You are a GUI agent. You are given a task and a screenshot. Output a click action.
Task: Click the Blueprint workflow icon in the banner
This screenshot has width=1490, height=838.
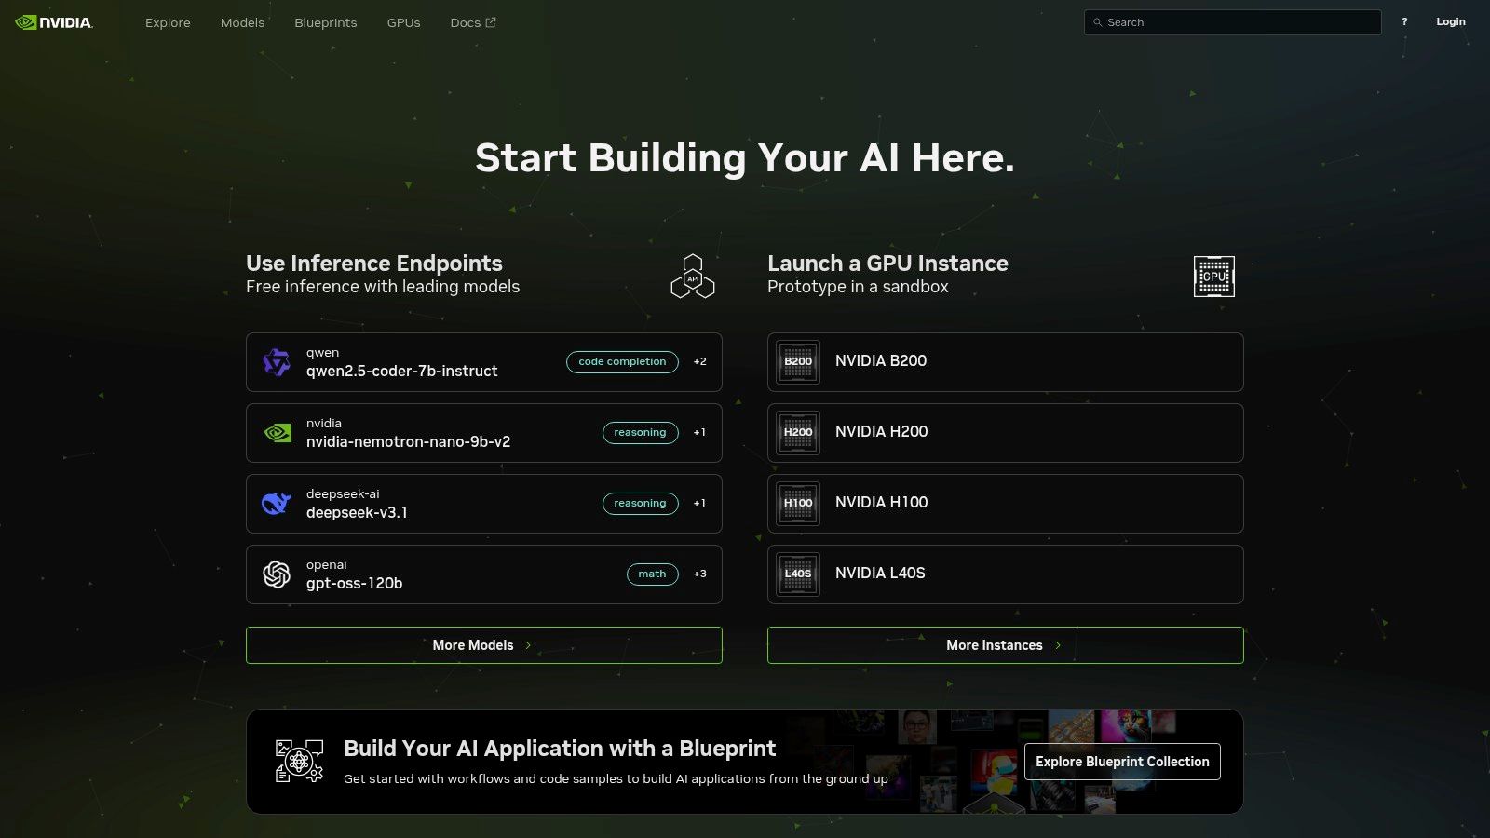click(297, 761)
